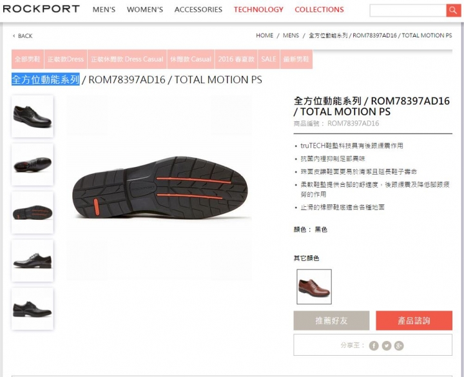Click the 推薦好友 button
Screen dimensions: 464x377
click(x=331, y=320)
